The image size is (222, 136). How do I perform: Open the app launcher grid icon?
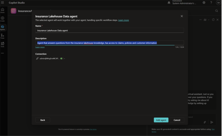click(x=2, y=3)
